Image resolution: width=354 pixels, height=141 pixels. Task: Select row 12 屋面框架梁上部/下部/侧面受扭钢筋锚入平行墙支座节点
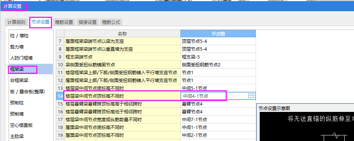pos(122,81)
